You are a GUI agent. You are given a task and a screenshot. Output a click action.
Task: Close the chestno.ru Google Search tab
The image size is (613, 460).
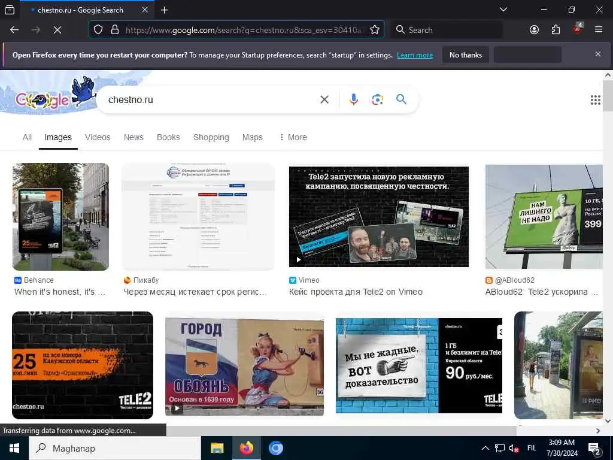tap(145, 10)
